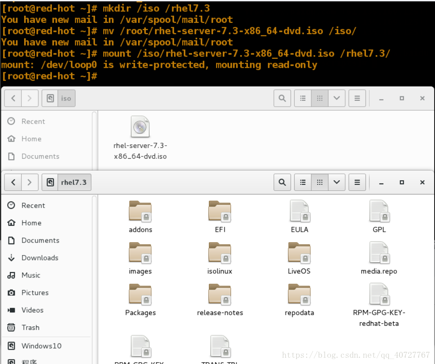This screenshot has width=435, height=364.
Task: Open view options dropdown in rhel7.3 window
Action: coord(336,182)
